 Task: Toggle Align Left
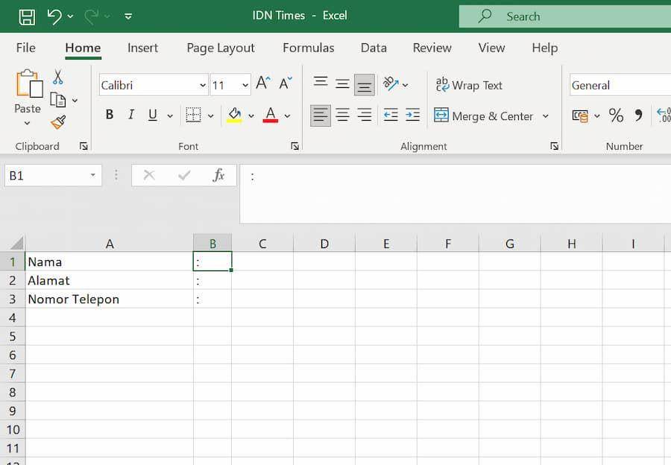tap(320, 115)
